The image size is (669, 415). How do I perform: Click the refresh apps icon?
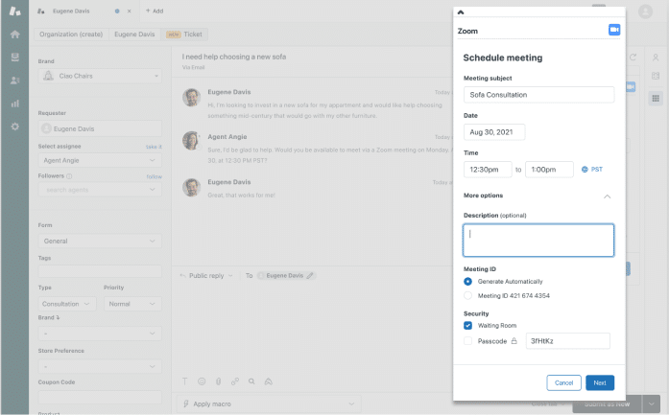[x=633, y=58]
